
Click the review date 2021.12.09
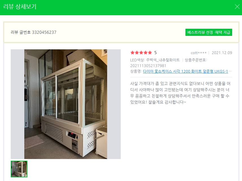coord(222,53)
